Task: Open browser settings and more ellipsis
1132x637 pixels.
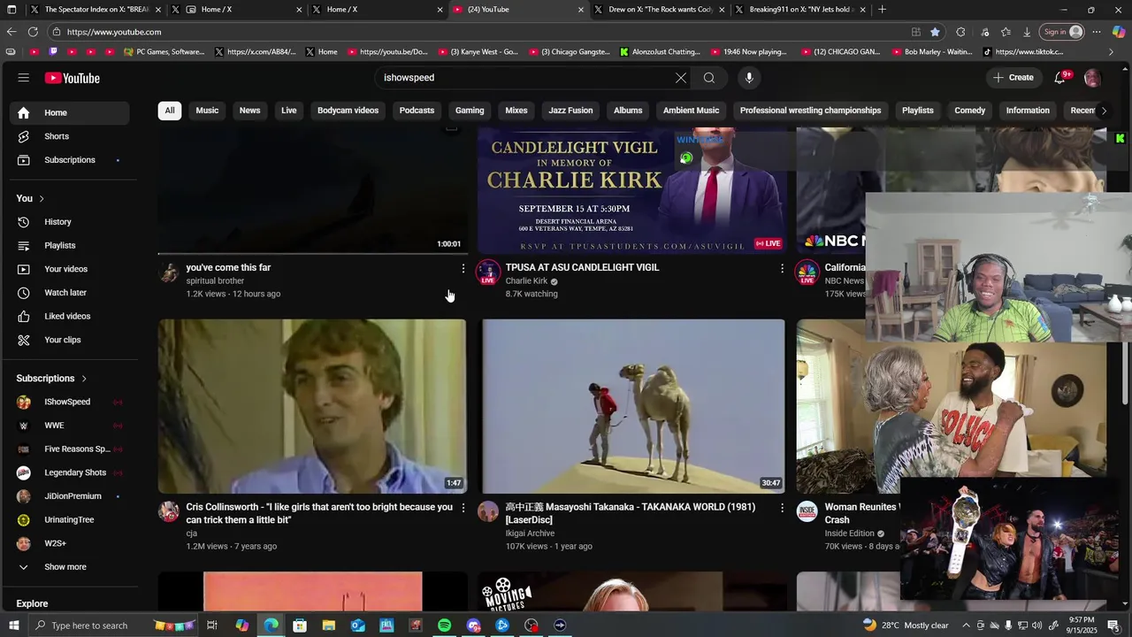Action: (x=1097, y=32)
